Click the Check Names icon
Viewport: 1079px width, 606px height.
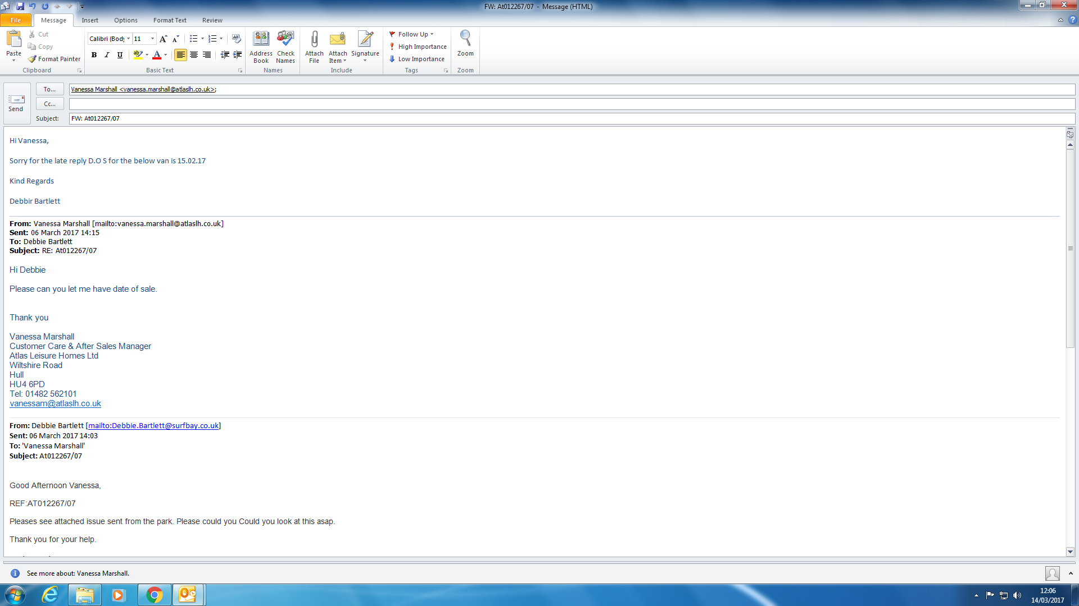(x=285, y=47)
